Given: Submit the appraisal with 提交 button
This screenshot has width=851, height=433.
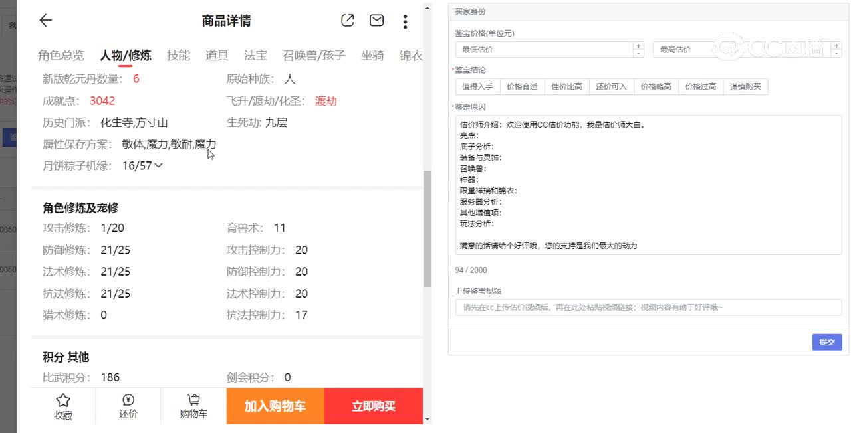Looking at the screenshot, I should point(826,342).
